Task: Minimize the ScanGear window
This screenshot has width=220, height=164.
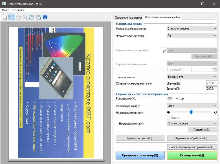Action: point(192,4)
